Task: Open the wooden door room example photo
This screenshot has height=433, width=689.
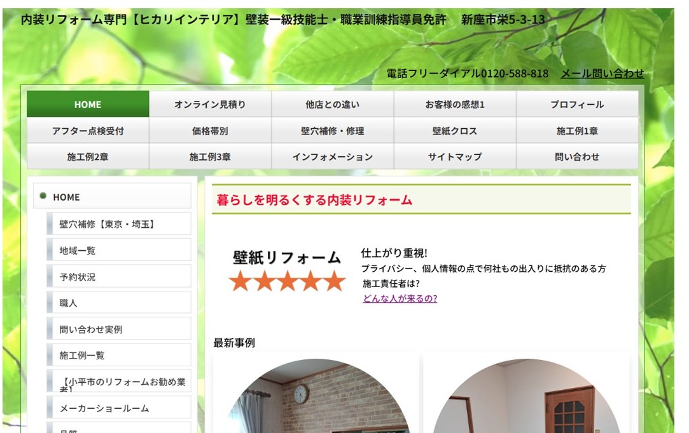Action: [526, 396]
